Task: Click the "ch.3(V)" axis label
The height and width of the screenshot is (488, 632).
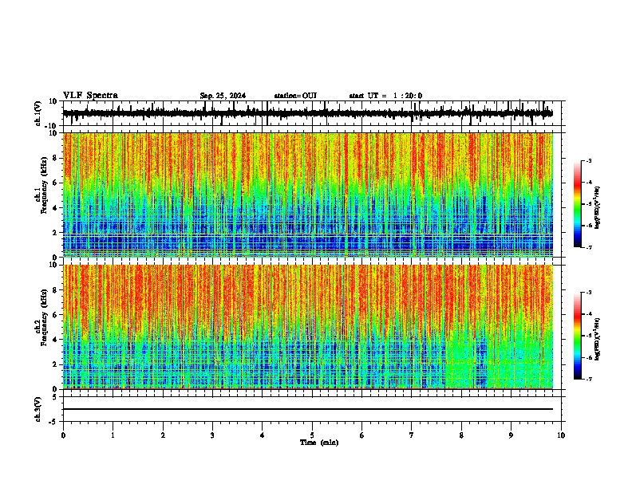Action: [x=38, y=410]
